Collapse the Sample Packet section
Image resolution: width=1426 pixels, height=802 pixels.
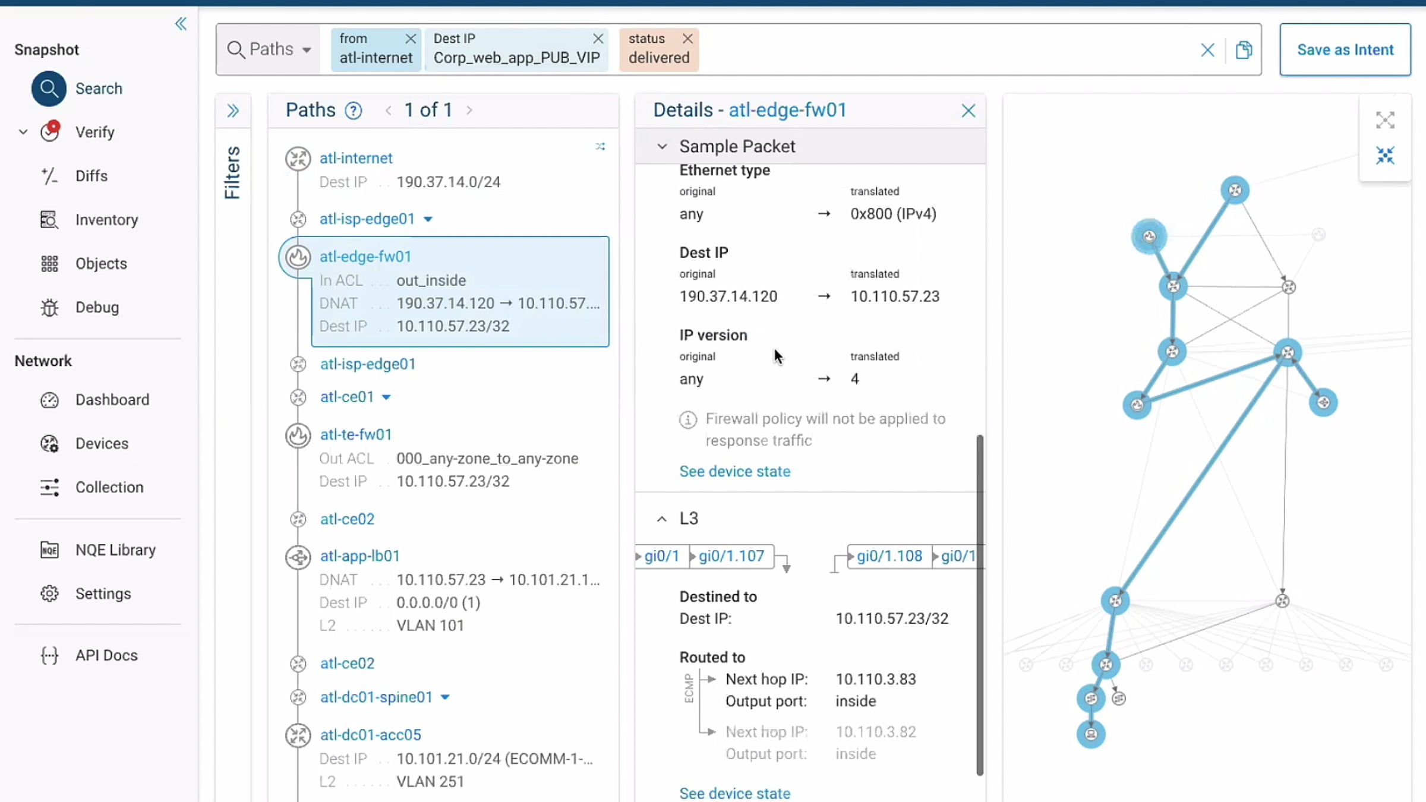pos(662,146)
